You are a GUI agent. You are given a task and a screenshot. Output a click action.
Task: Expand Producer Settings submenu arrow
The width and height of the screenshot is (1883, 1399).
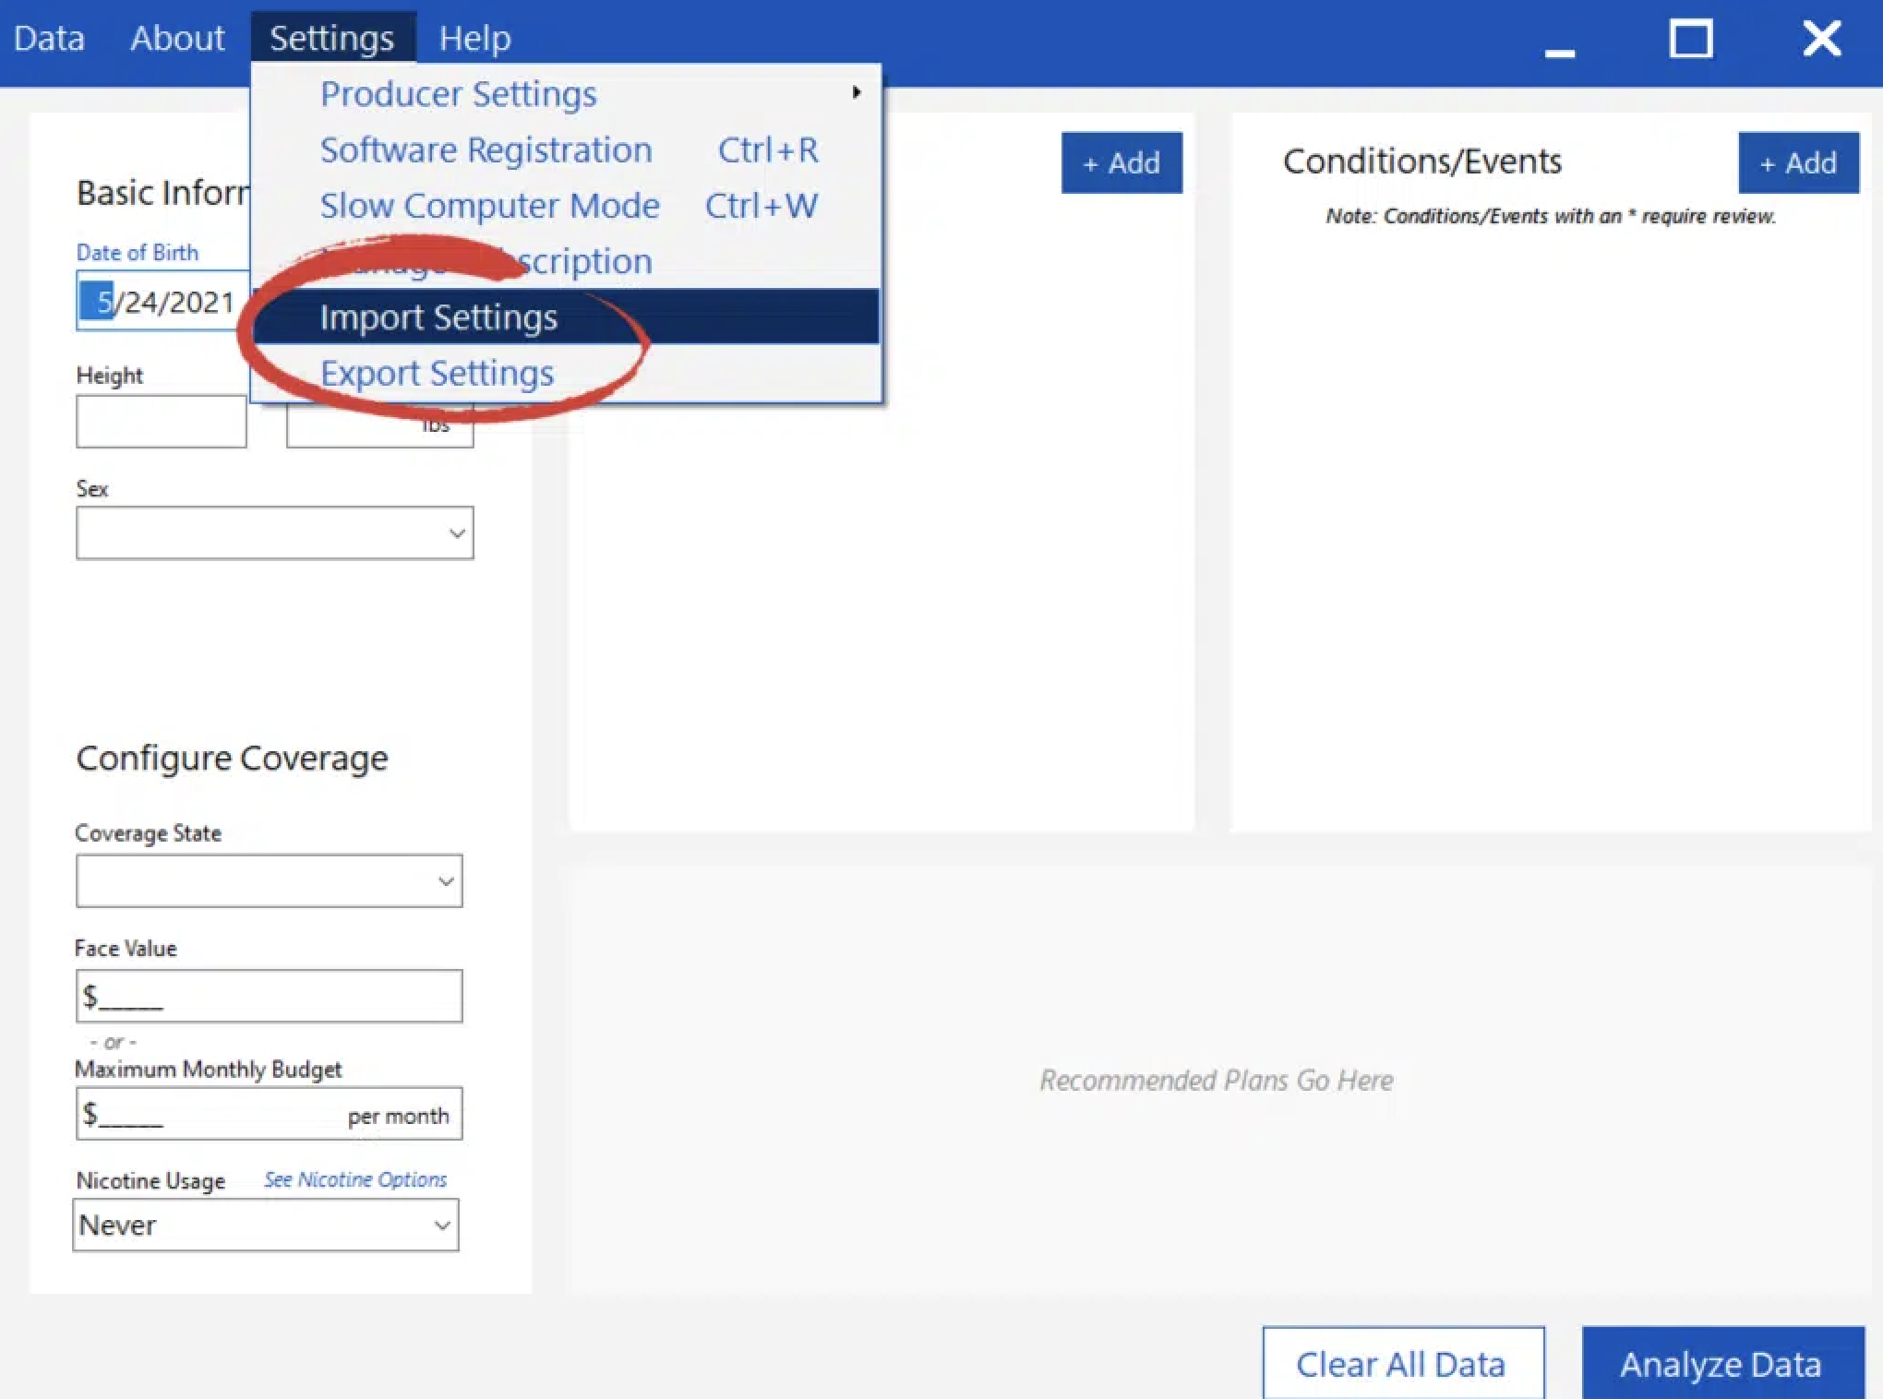857,93
